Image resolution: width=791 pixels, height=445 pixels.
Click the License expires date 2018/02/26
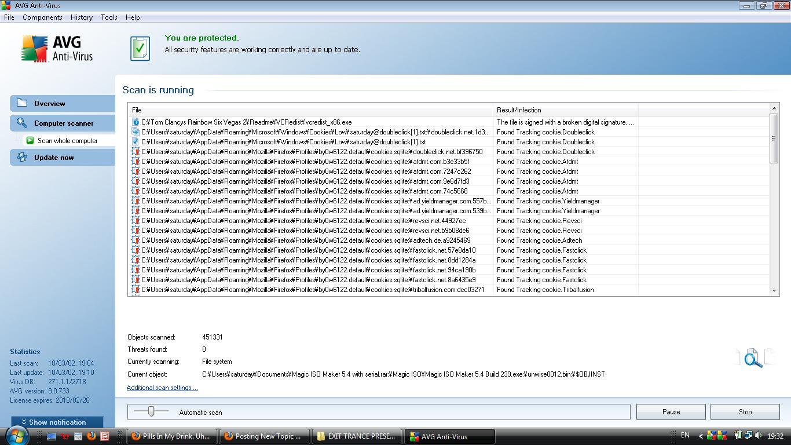pyautogui.click(x=74, y=400)
